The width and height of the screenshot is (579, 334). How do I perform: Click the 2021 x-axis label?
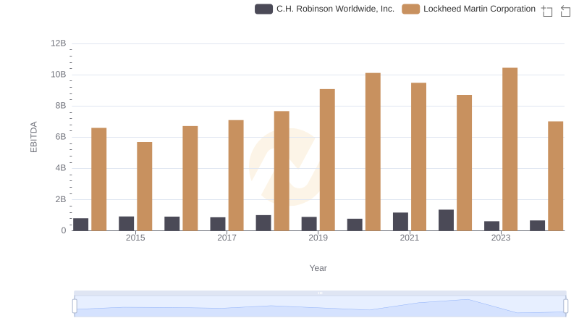[410, 238]
